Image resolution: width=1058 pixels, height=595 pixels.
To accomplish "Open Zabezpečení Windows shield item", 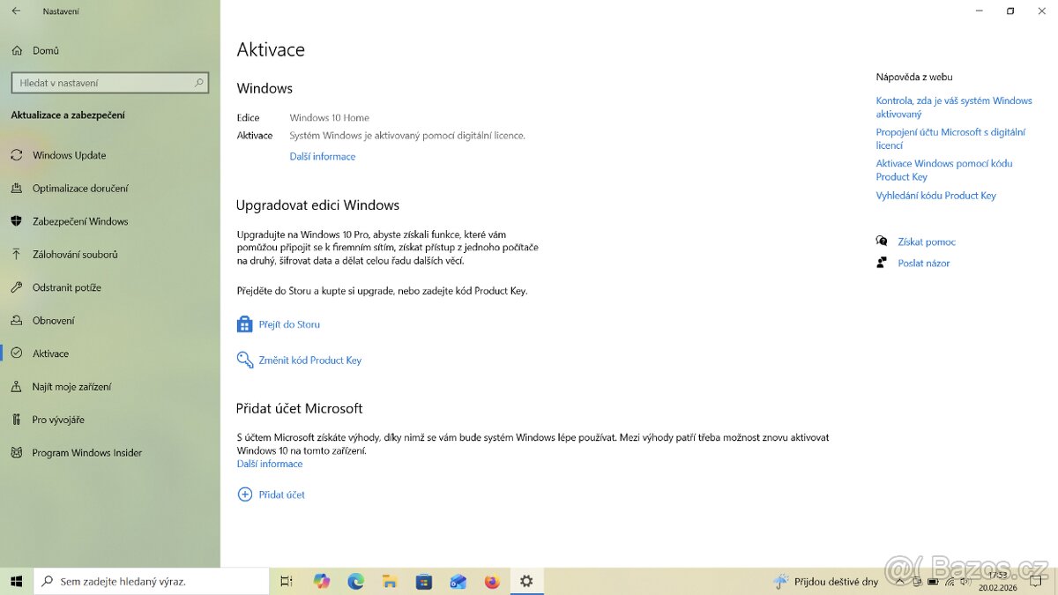I will [x=79, y=221].
